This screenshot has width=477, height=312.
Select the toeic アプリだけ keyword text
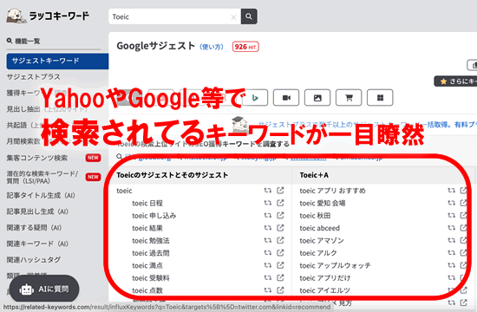(325, 278)
